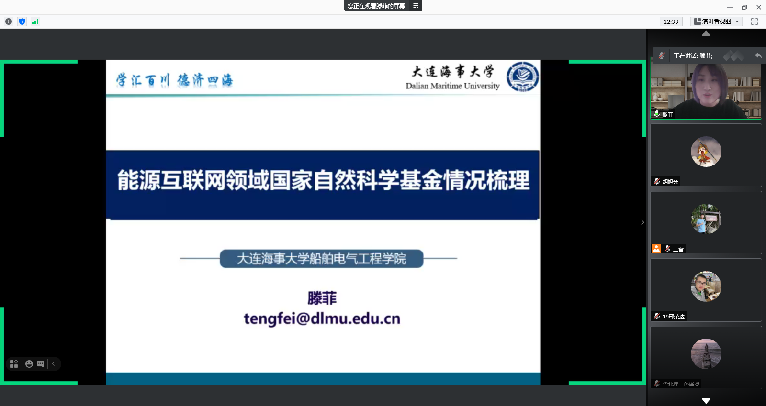Open the emoji reactions button
766x406 pixels.
coord(29,364)
